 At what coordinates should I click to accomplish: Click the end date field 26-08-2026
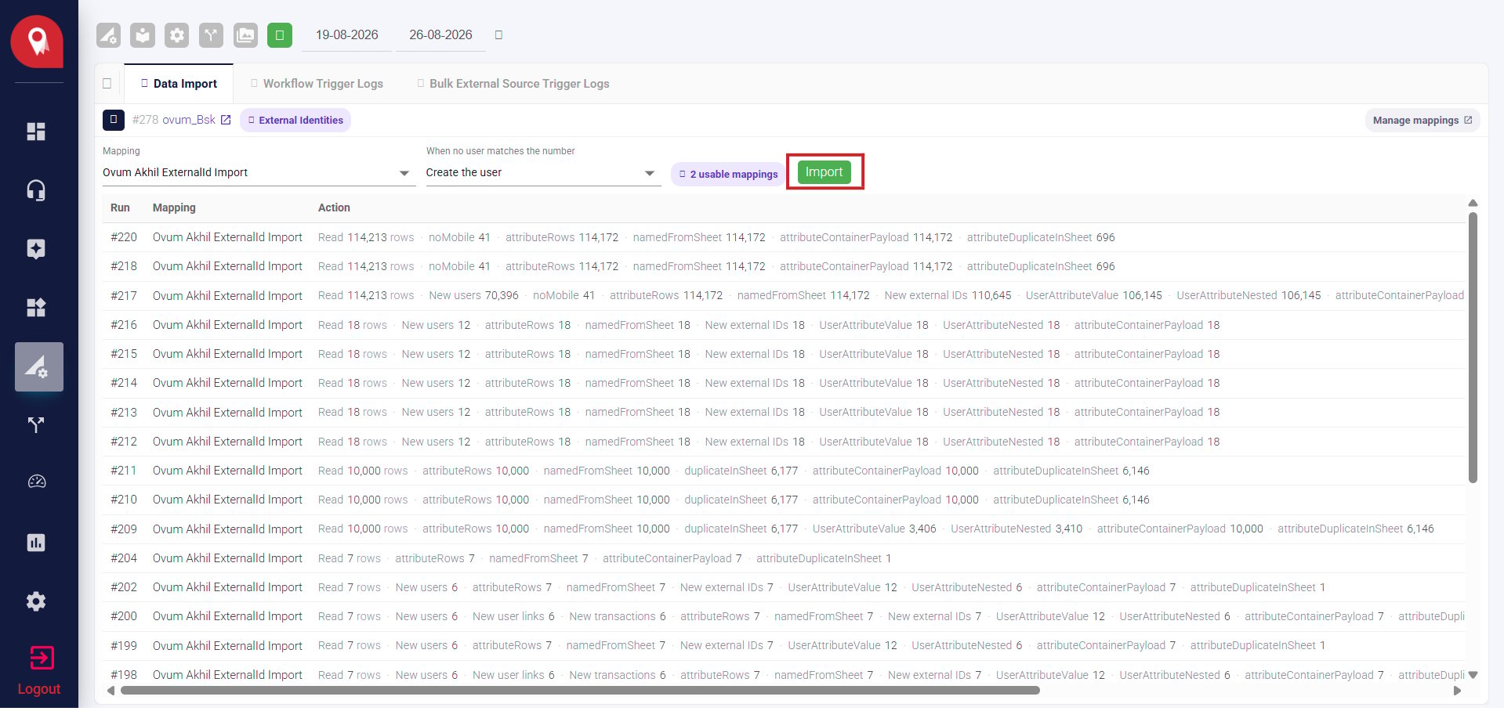[x=440, y=35]
